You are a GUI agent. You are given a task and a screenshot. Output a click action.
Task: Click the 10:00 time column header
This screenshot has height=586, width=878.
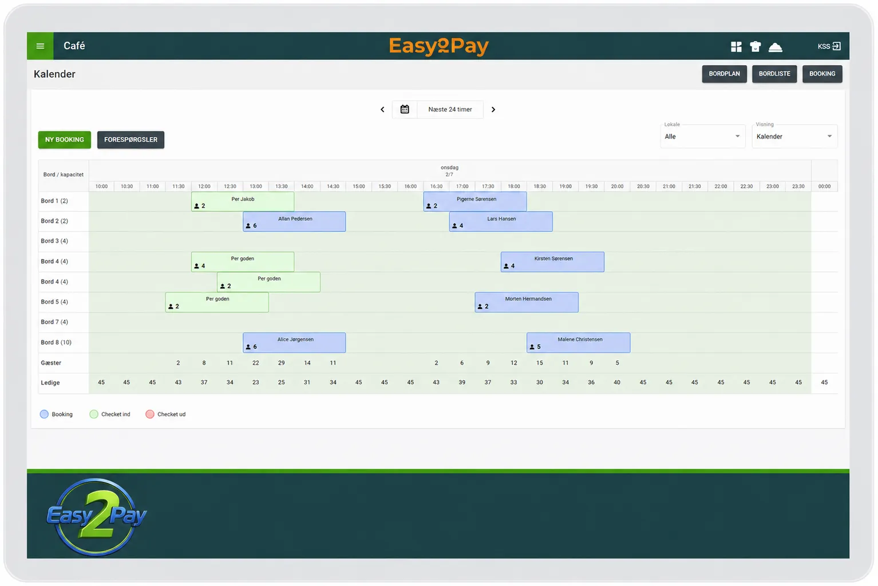101,186
